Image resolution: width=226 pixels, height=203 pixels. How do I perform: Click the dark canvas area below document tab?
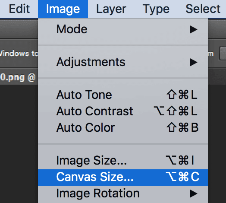point(19,144)
